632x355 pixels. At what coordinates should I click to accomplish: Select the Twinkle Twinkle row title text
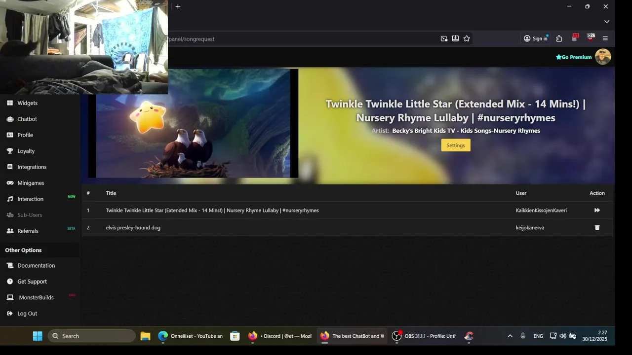tap(212, 211)
